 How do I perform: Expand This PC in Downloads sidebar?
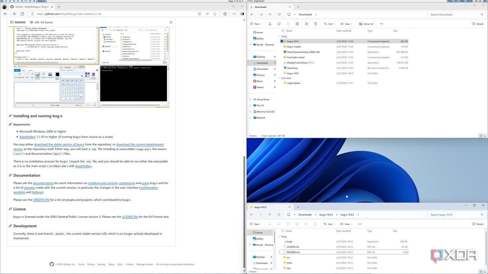point(250,106)
